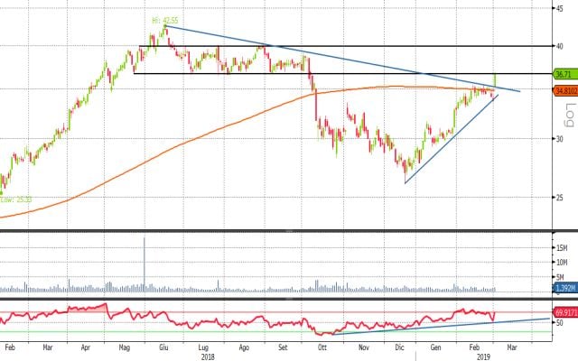Image resolution: width=578 pixels, height=361 pixels.
Task: Click the 15M volume axis label
Action: pos(562,248)
